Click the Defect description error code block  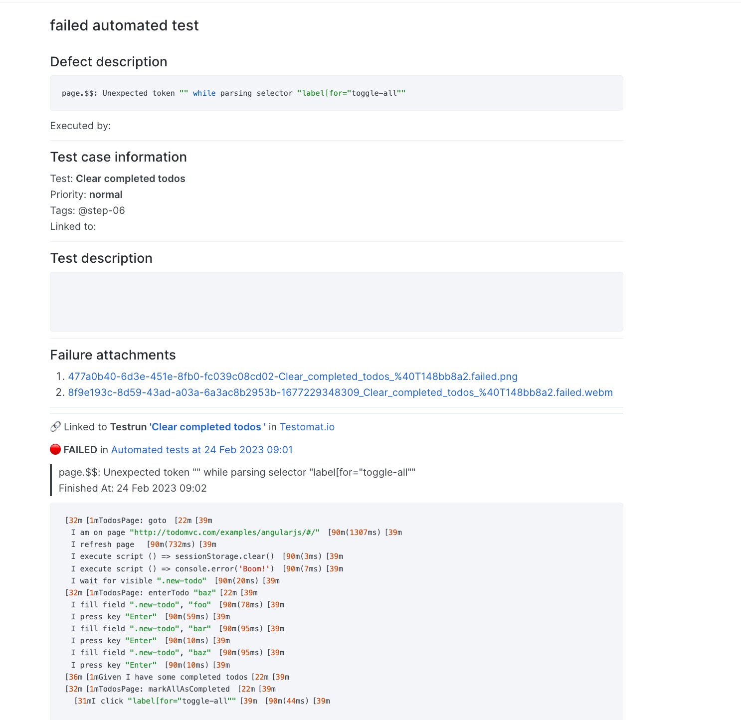point(336,93)
